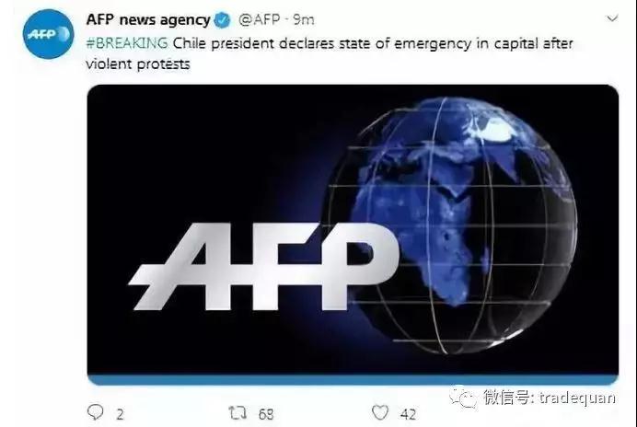Open the AFP news agency display name
The height and width of the screenshot is (427, 637).
tap(148, 19)
